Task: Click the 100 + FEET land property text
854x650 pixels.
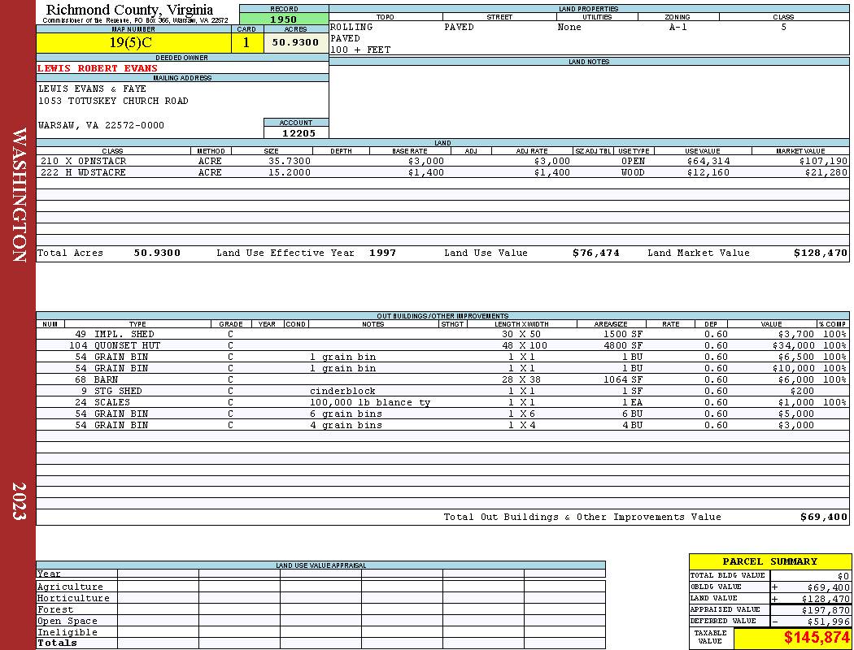Action: (360, 50)
